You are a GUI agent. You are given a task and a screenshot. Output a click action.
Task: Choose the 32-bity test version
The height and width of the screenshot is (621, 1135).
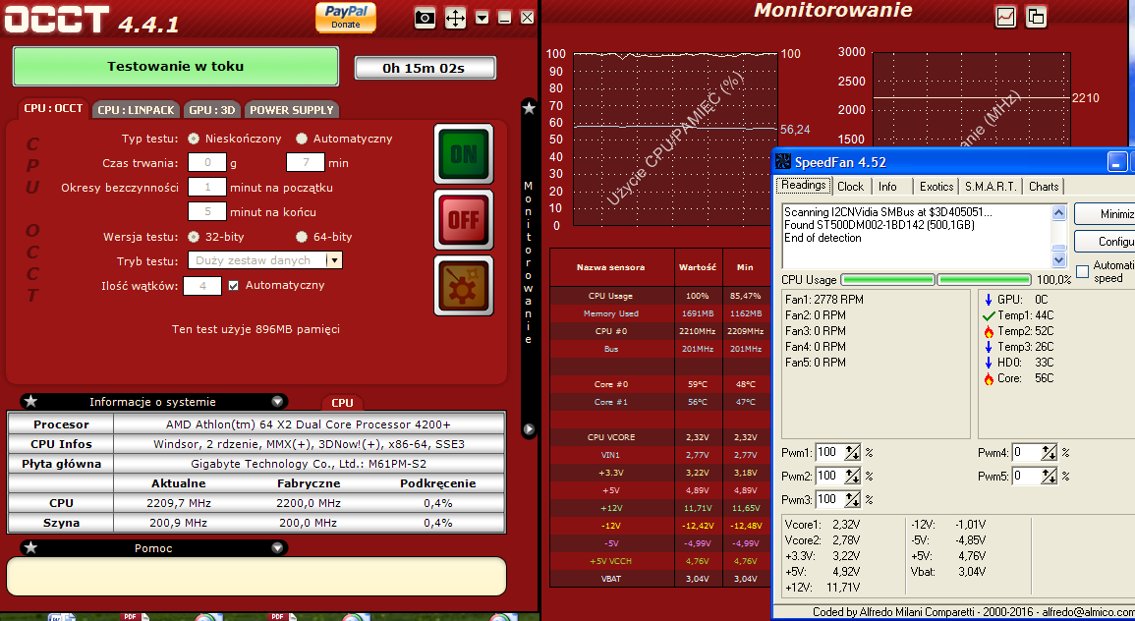click(194, 237)
